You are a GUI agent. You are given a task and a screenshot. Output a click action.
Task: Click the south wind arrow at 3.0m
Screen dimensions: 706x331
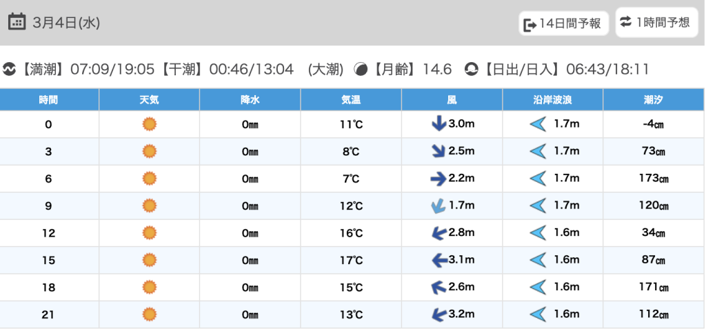[438, 124]
